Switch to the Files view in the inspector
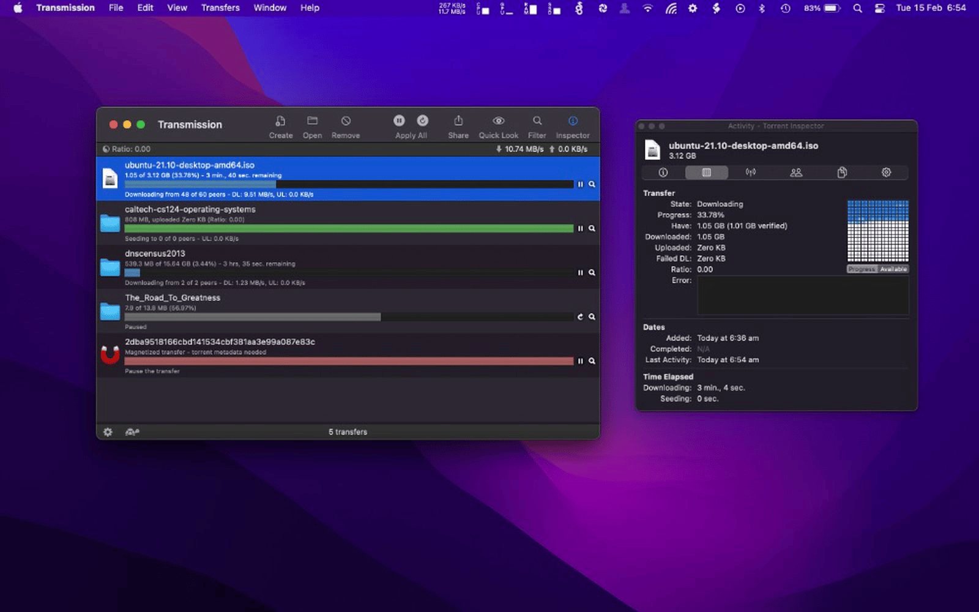The width and height of the screenshot is (979, 612). point(841,173)
